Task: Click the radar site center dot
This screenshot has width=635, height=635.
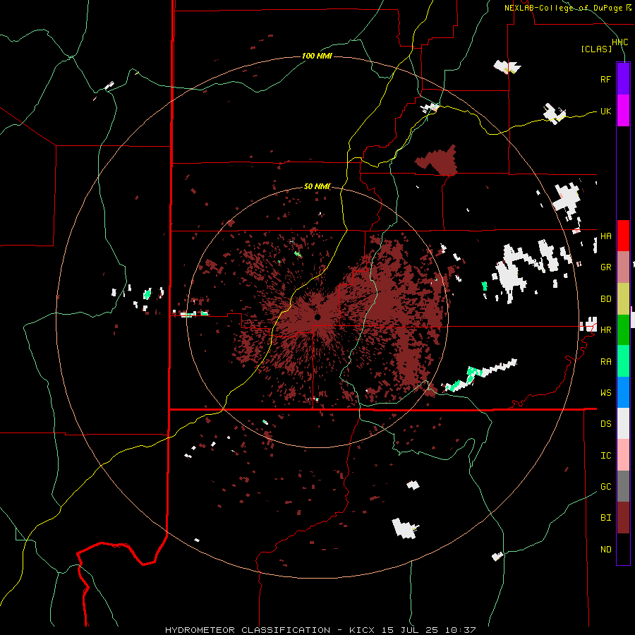Action: 317,317
